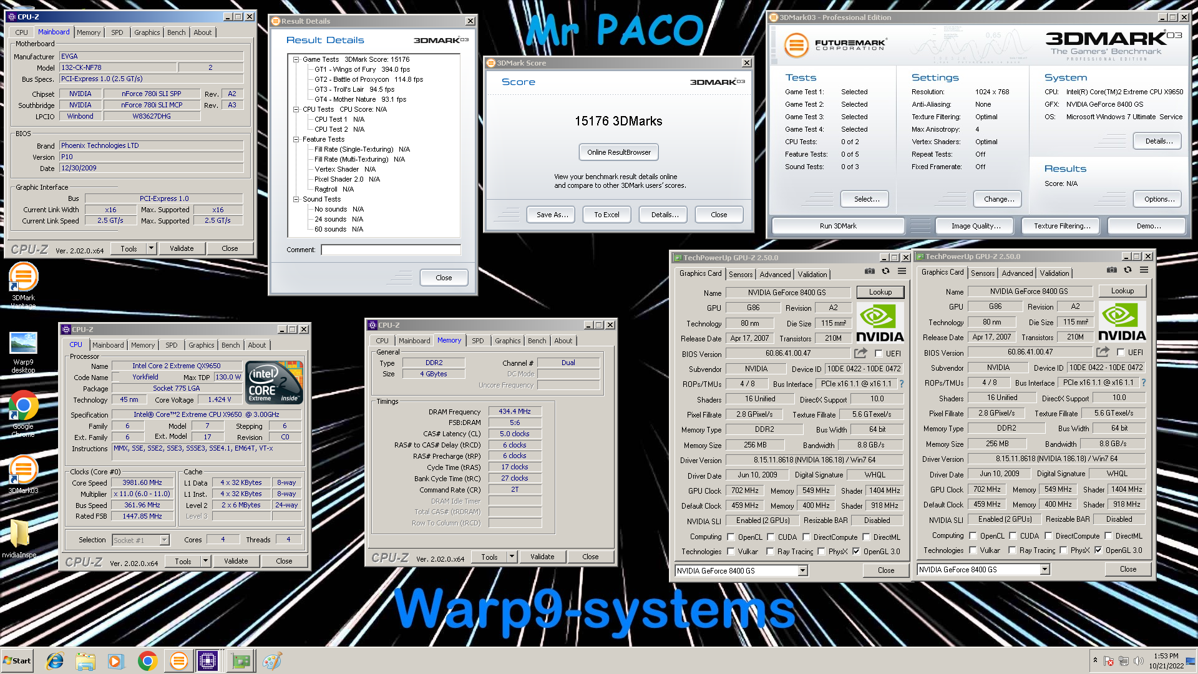The width and height of the screenshot is (1198, 674).
Task: Click the NVIDIA logo in right GPU-Z window
Action: (1122, 322)
